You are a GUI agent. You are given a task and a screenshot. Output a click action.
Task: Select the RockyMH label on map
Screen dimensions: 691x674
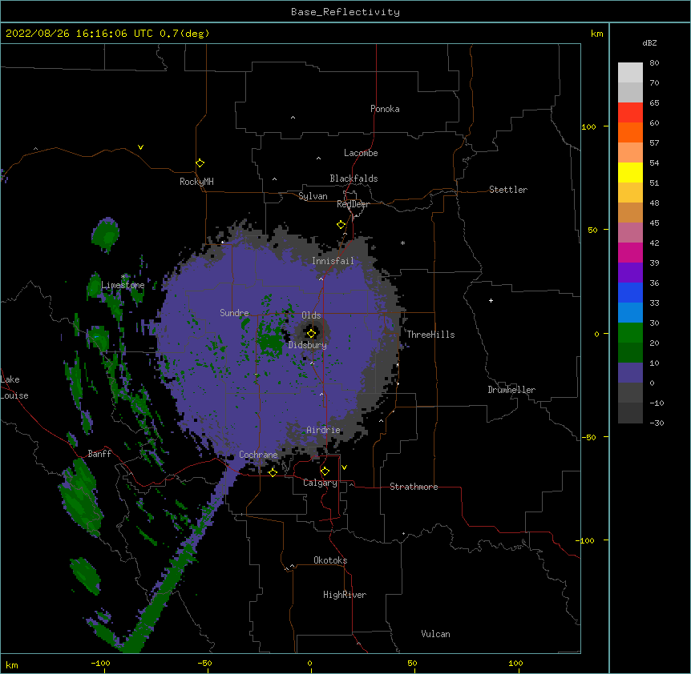[196, 182]
